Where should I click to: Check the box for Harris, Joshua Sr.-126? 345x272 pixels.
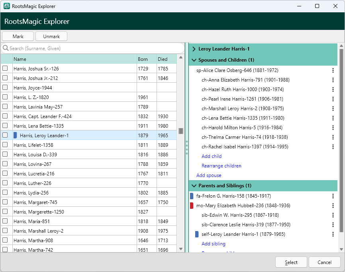(x=5, y=68)
